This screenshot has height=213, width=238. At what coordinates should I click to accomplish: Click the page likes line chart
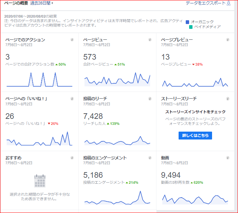coord(39,138)
